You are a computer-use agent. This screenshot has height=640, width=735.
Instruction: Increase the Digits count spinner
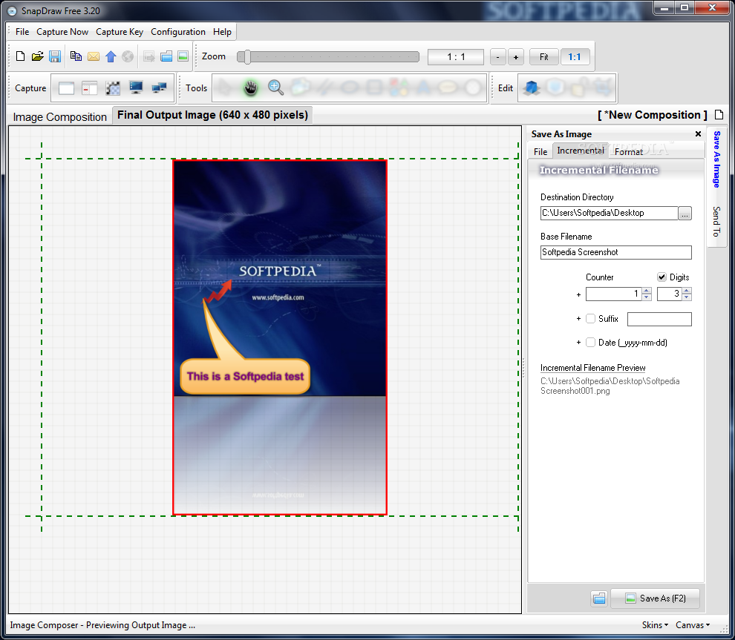(x=687, y=291)
